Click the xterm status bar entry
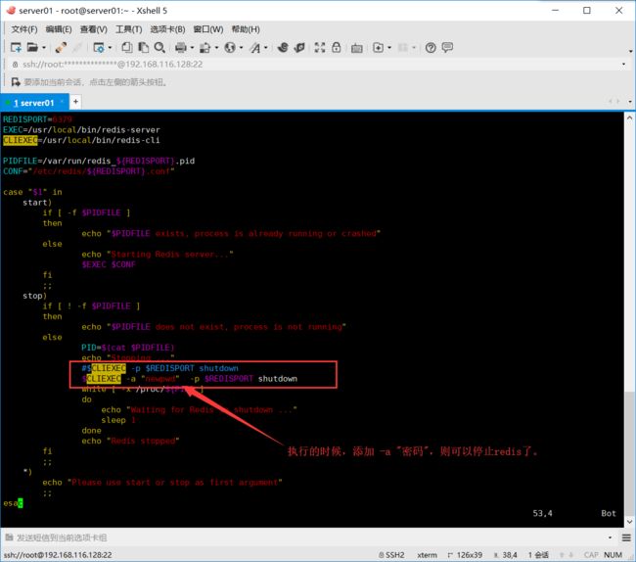 pyautogui.click(x=427, y=555)
